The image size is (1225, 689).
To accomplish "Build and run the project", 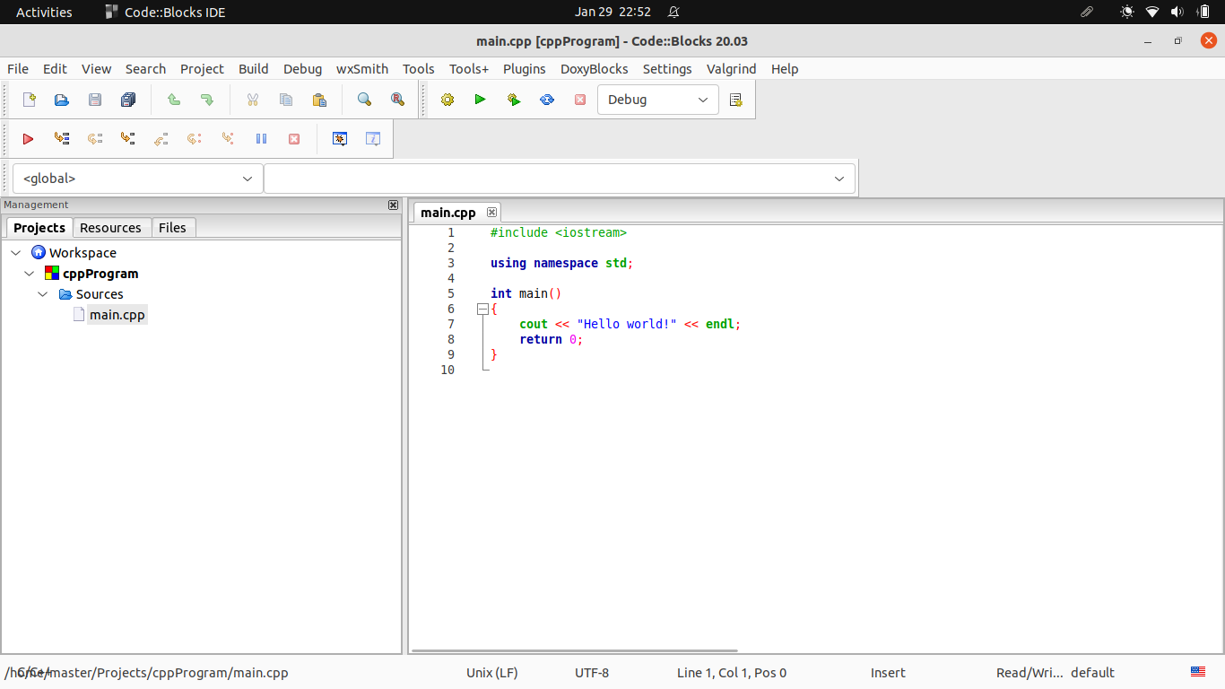I will click(514, 100).
